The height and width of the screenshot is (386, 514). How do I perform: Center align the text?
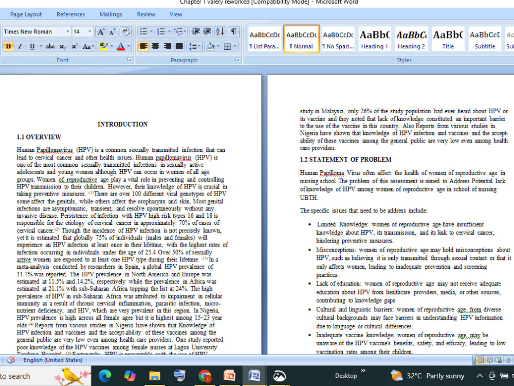[155, 46]
